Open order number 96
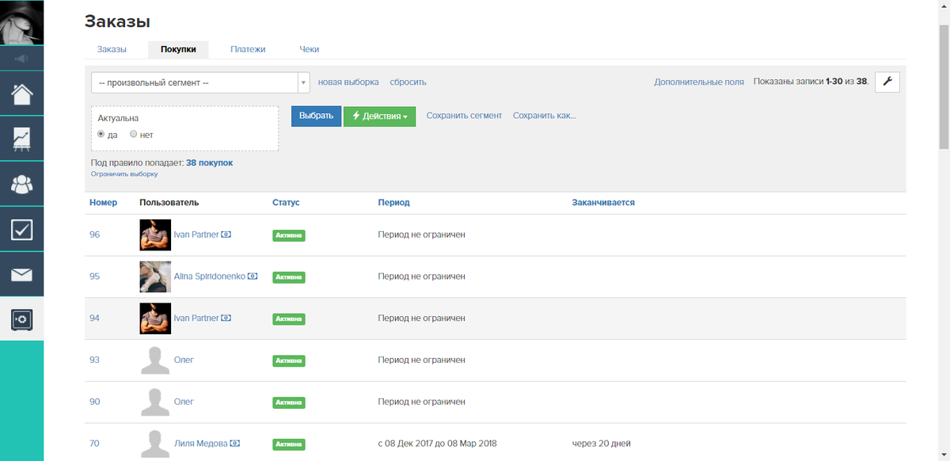950x461 pixels. point(95,235)
